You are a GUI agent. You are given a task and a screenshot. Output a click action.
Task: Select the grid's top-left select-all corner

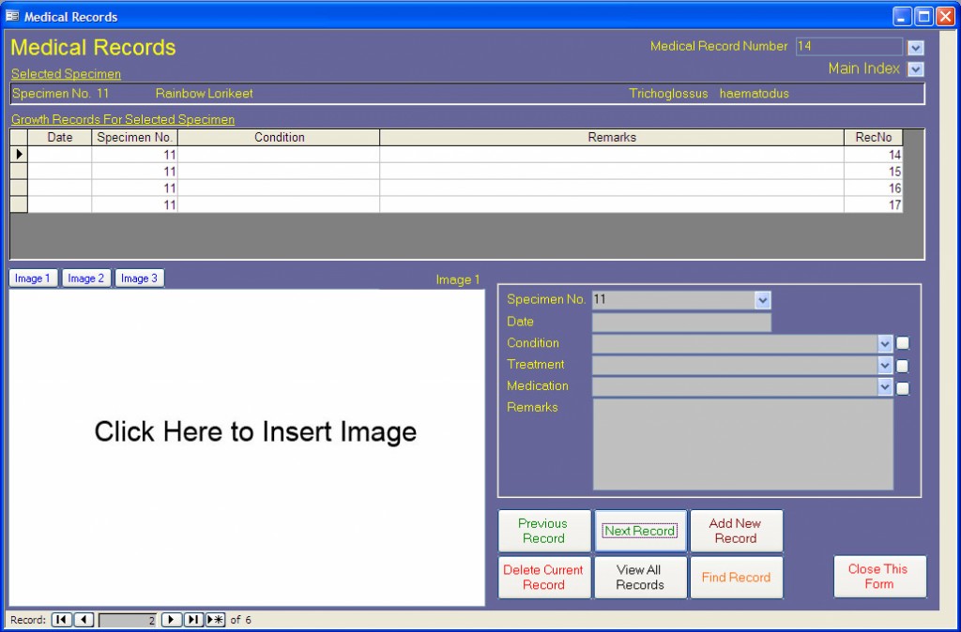19,137
